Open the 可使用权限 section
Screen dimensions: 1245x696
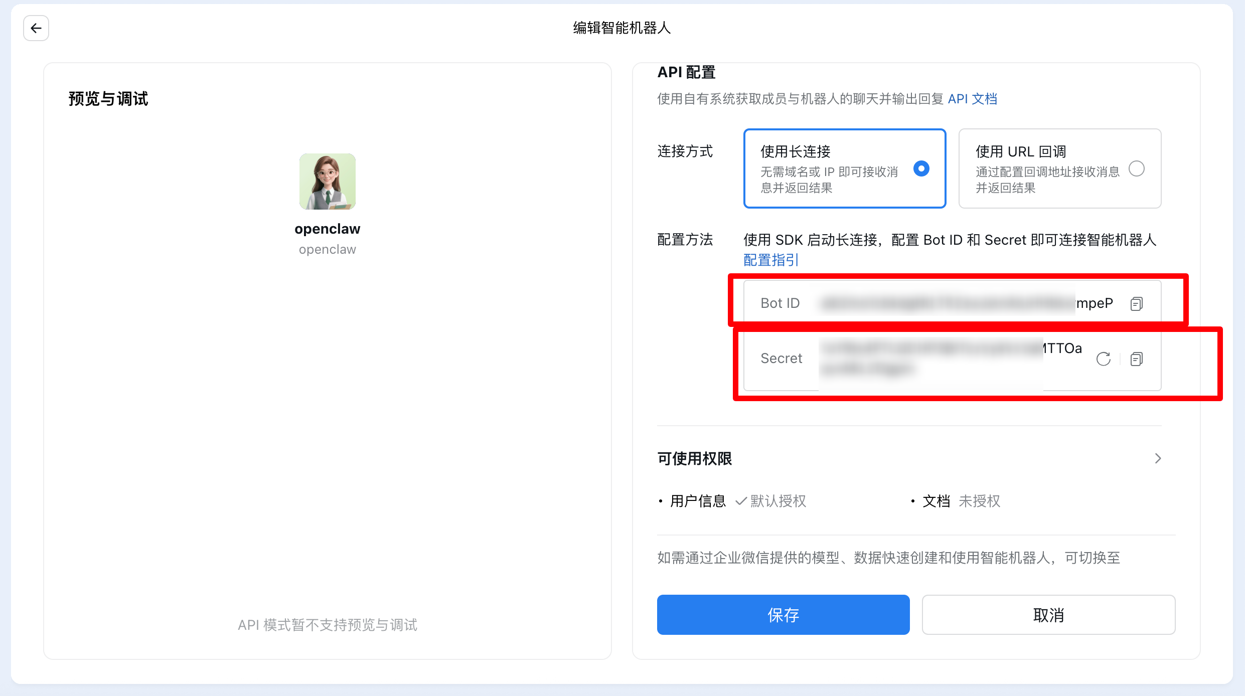pyautogui.click(x=695, y=458)
